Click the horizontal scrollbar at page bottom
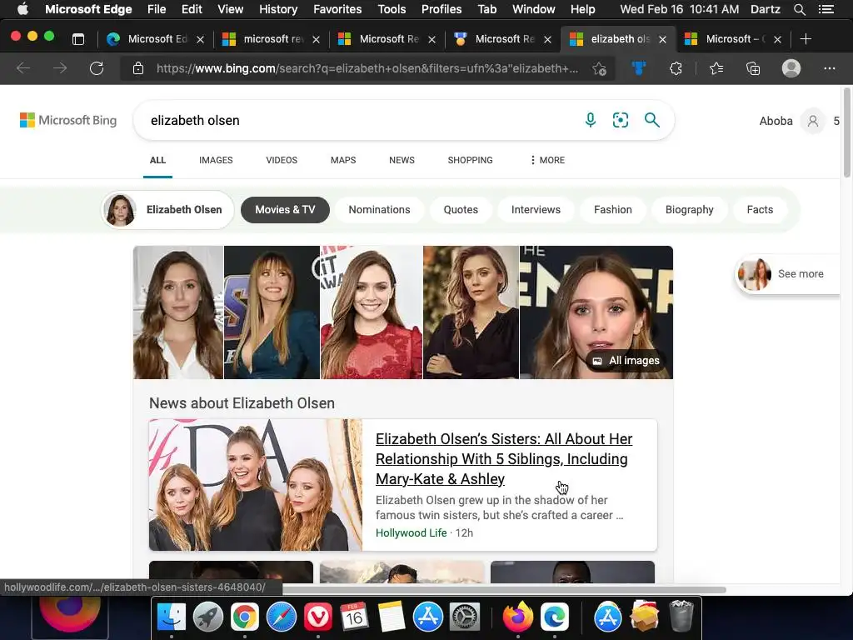Image resolution: width=853 pixels, height=640 pixels. [x=504, y=590]
